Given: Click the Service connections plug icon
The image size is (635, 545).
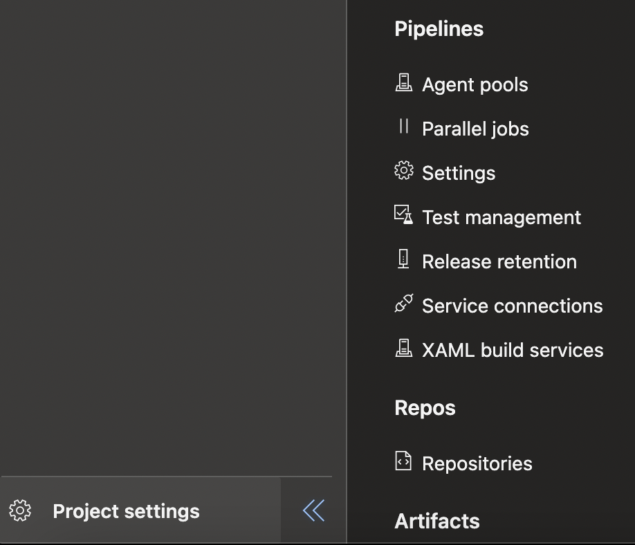Looking at the screenshot, I should (403, 304).
